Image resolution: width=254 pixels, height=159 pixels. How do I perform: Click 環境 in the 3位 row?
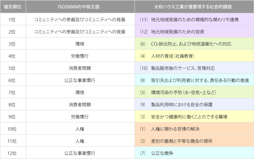click(79, 44)
